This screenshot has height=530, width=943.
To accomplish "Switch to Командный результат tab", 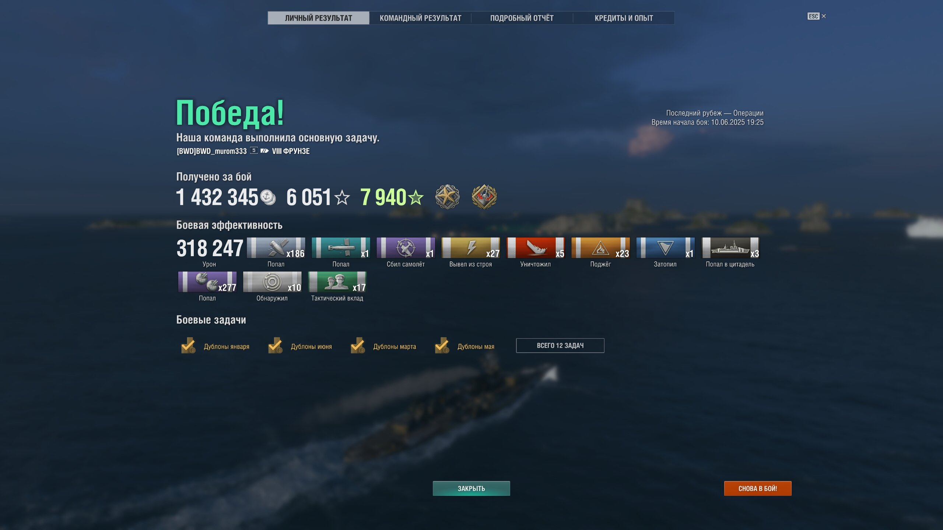I will (x=420, y=18).
